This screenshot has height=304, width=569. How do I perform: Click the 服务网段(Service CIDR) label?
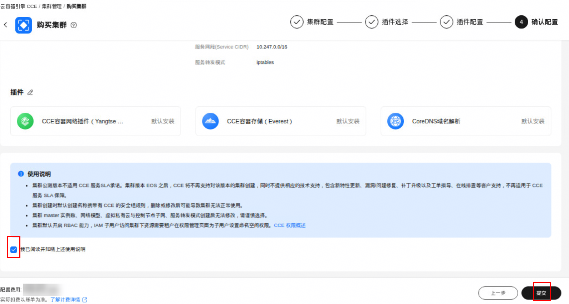222,47
